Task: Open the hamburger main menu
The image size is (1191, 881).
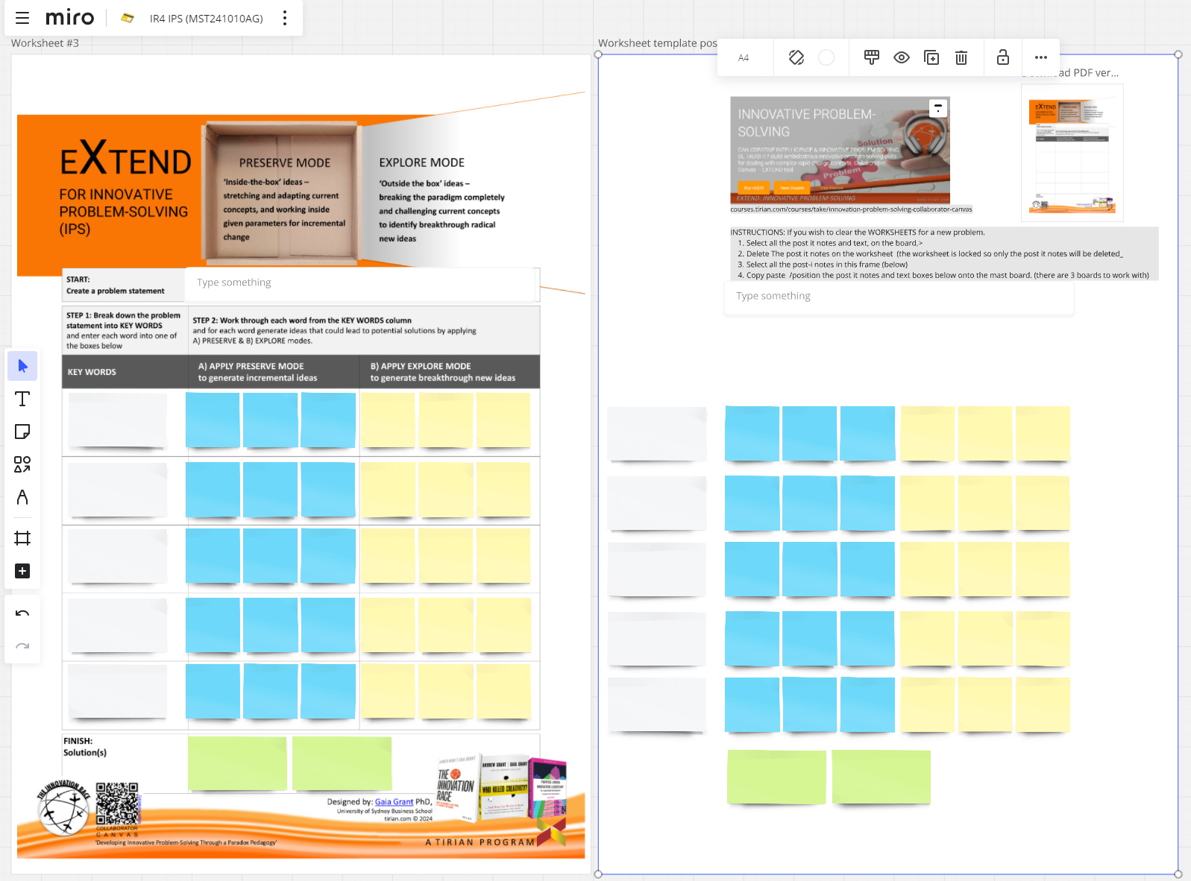Action: pos(22,18)
